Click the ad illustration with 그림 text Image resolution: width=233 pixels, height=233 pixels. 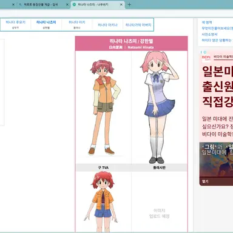(x=216, y=160)
